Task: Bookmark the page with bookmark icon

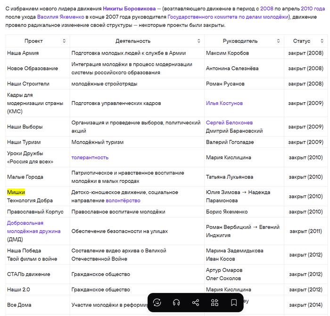Action: point(233,302)
